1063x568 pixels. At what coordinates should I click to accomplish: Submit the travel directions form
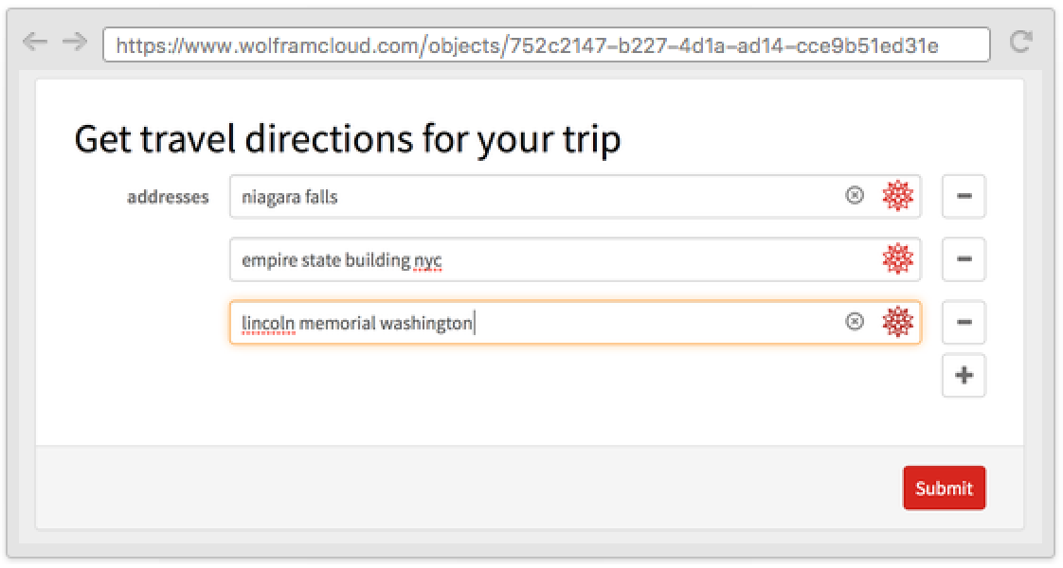(x=945, y=488)
